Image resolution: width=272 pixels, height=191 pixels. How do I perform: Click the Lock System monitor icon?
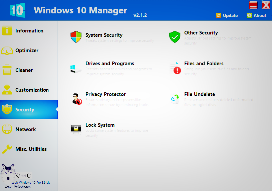pyautogui.click(x=76, y=129)
